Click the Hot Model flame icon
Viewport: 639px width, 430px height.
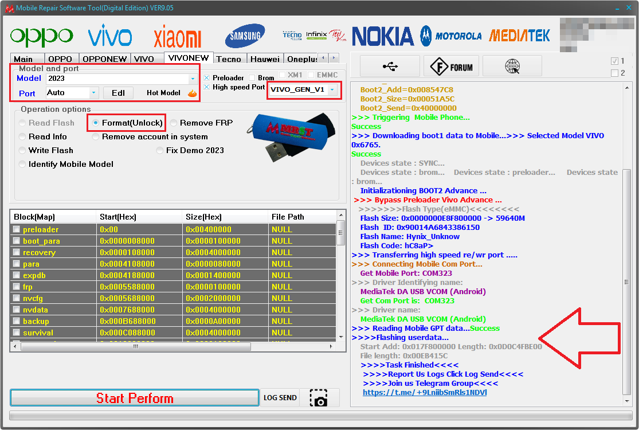193,93
